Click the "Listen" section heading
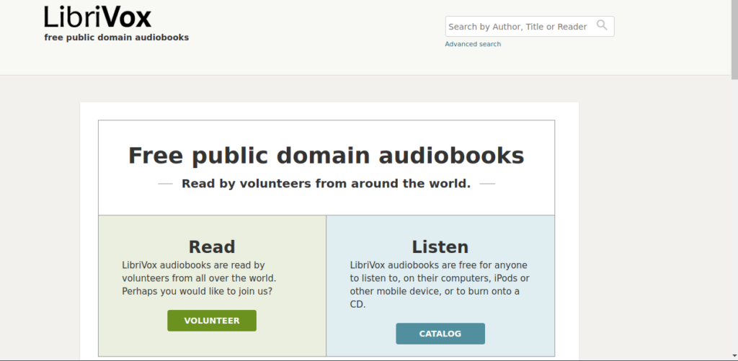This screenshot has width=738, height=361. coord(440,246)
